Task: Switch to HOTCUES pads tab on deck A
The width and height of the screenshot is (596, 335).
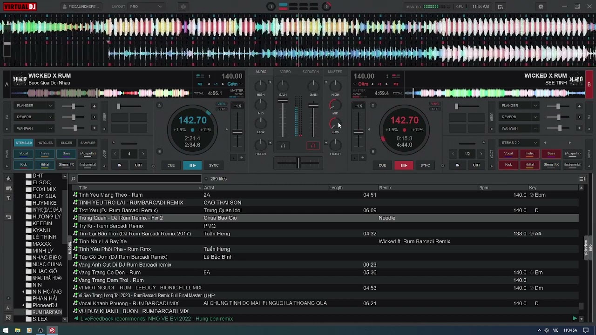Action: pos(45,143)
